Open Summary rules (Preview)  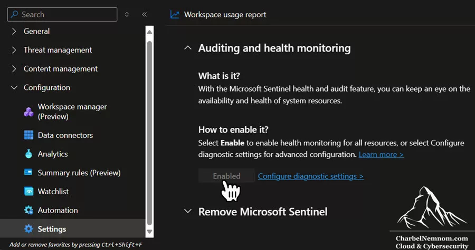tap(79, 173)
